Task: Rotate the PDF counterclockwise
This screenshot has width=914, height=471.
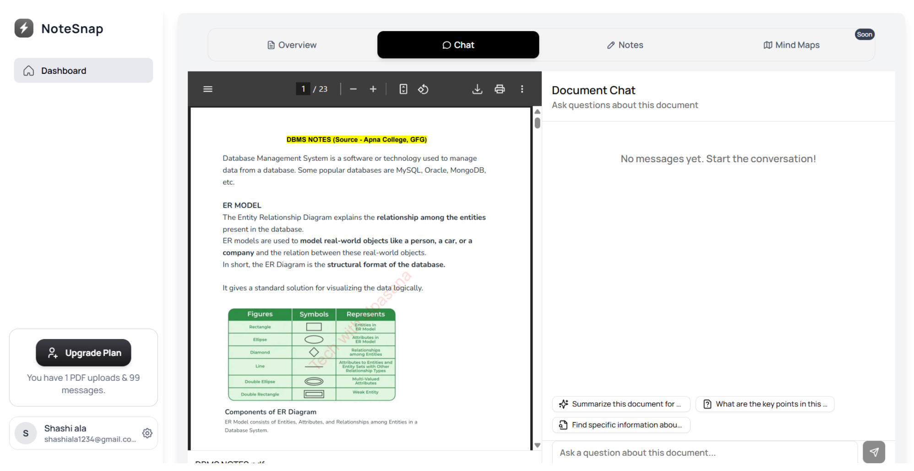Action: coord(423,89)
